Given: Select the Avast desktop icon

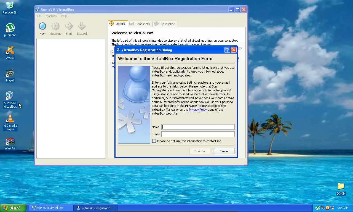Looking at the screenshot, I should (10, 53).
